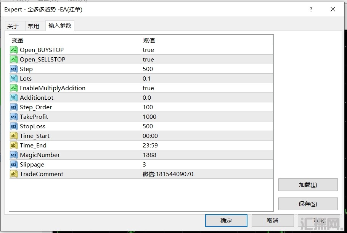Open the question mark help button
Screen dimensions: 347x233
click(311, 9)
